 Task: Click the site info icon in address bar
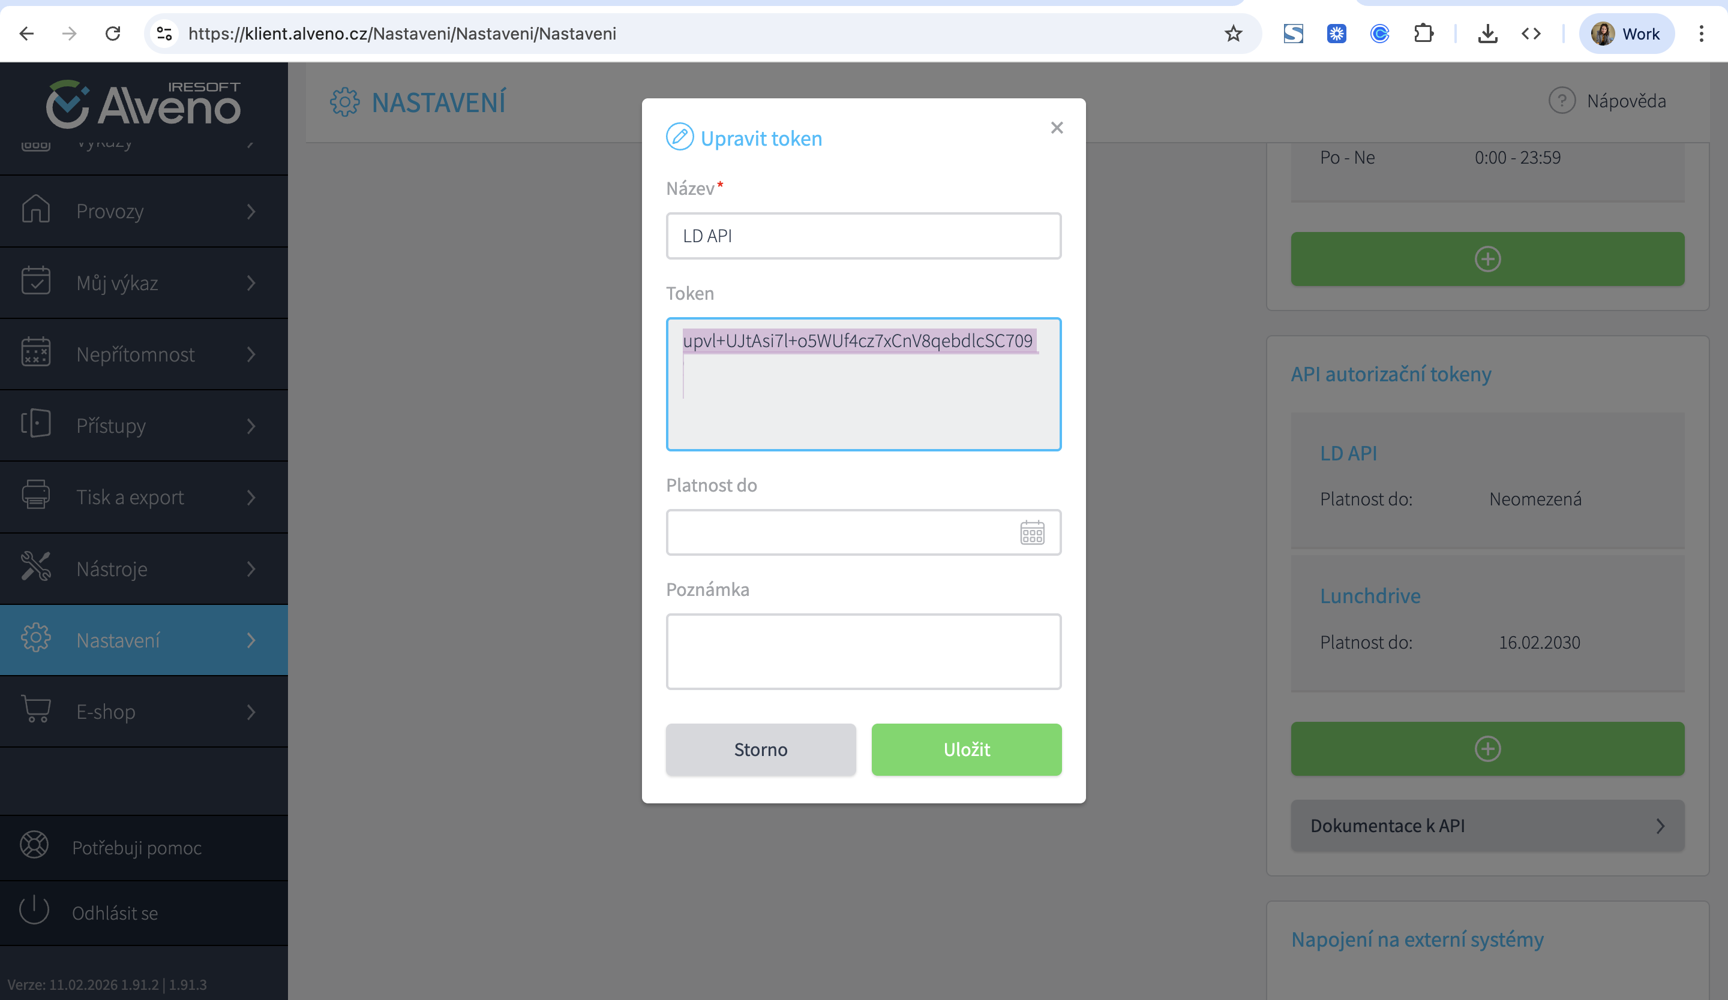[x=164, y=34]
